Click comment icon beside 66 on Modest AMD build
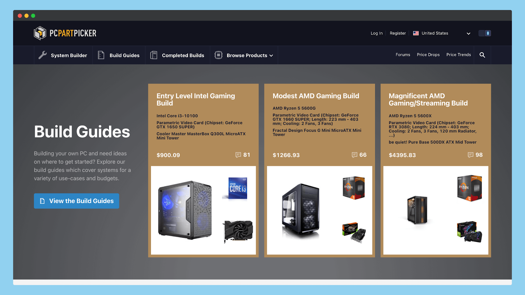 [354, 155]
